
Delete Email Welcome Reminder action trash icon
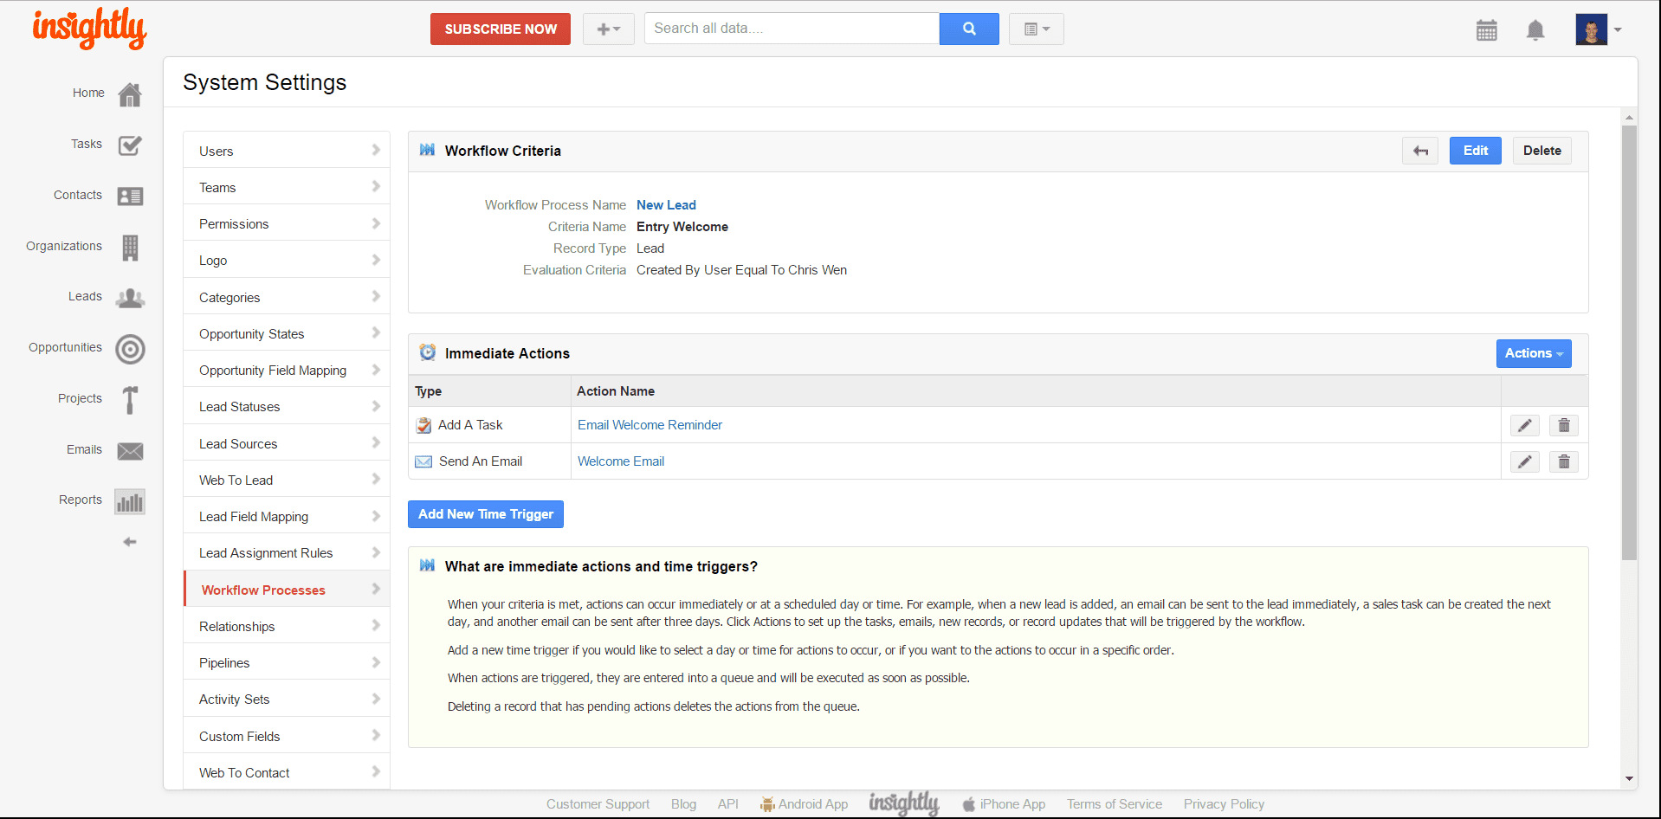tap(1564, 425)
